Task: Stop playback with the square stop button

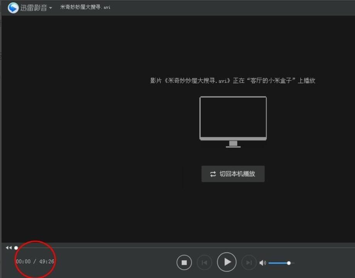Action: click(184, 263)
